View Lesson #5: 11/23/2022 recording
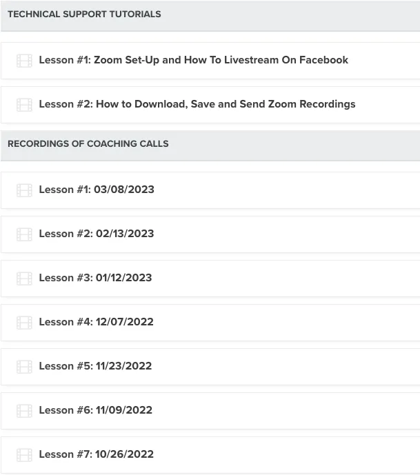Image resolution: width=420 pixels, height=475 pixels. (x=95, y=366)
